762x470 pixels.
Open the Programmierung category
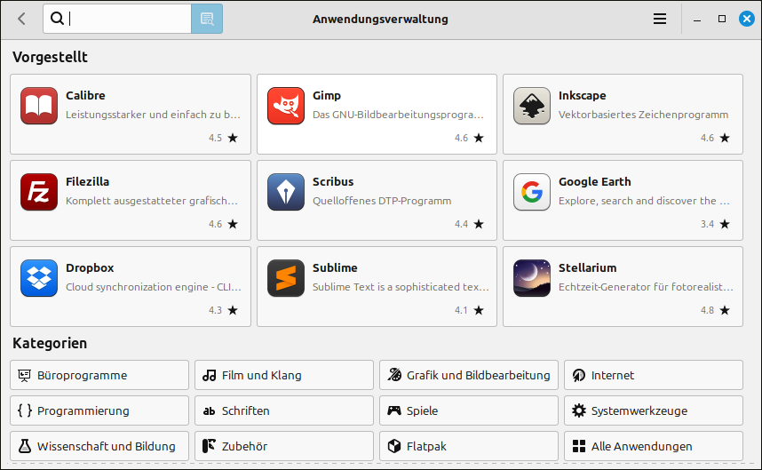coord(99,410)
